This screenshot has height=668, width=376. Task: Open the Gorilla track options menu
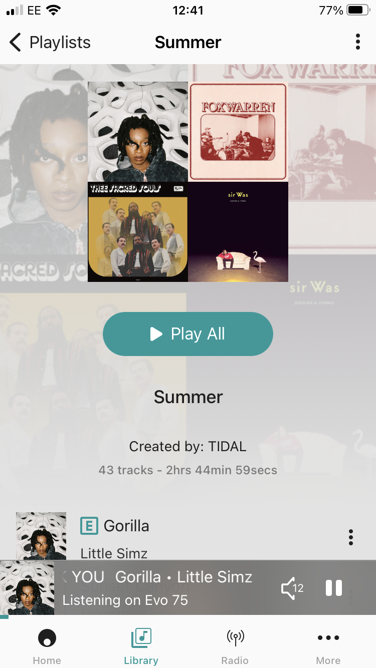coord(351,537)
